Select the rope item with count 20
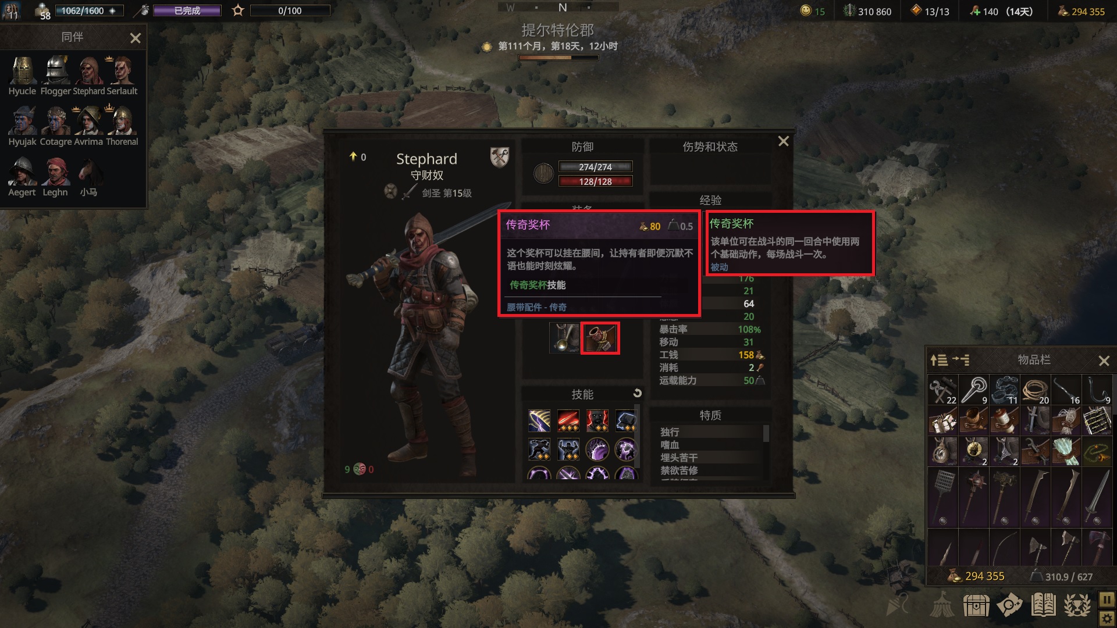Screen dimensions: 1117x628 pos(1036,390)
